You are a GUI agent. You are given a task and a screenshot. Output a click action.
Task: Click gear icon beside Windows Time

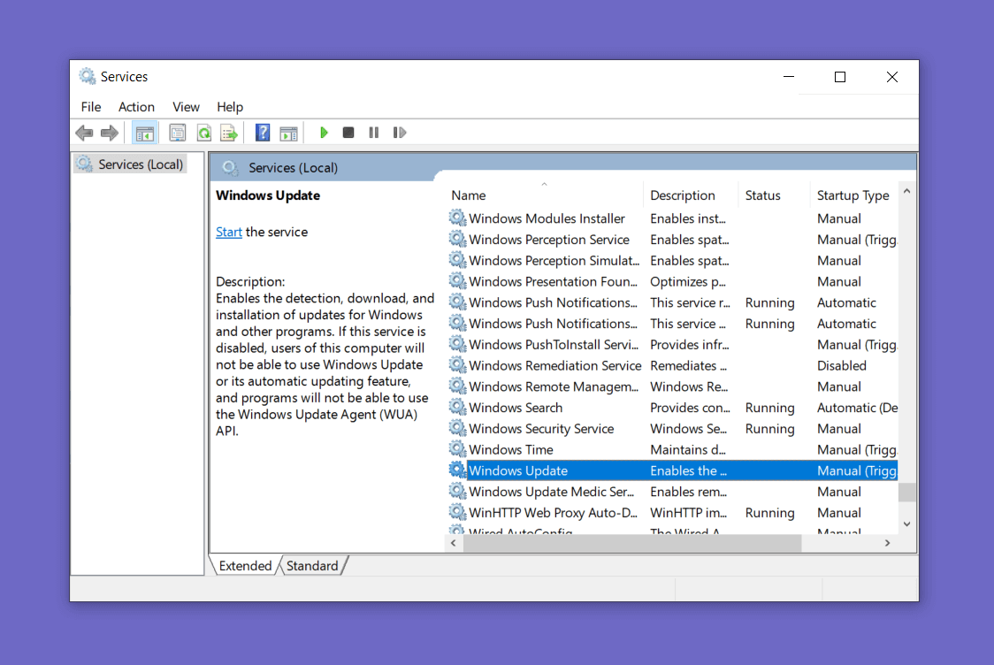point(457,449)
